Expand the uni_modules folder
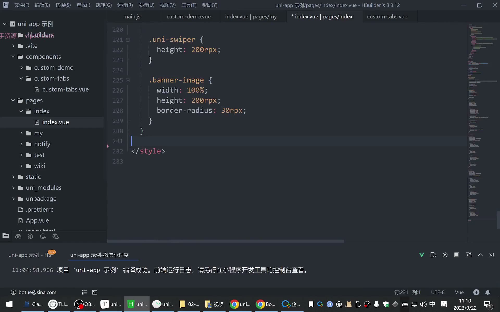Viewport: 500px width, 312px height. [13, 188]
